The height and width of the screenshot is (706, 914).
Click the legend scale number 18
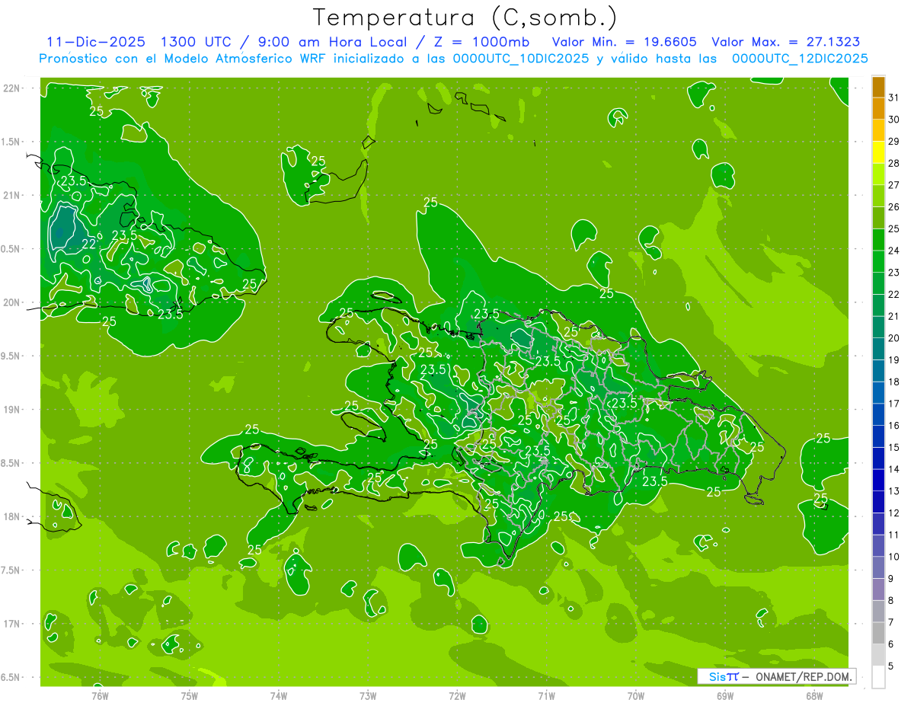click(x=894, y=382)
